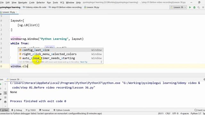
Task: Click the debugger connection failed status message
Action: tap(51, 114)
